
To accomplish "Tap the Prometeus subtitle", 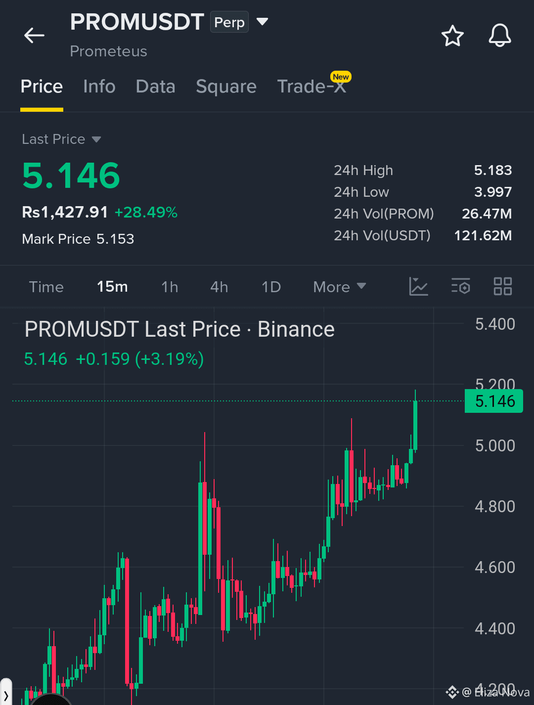I will (x=109, y=51).
